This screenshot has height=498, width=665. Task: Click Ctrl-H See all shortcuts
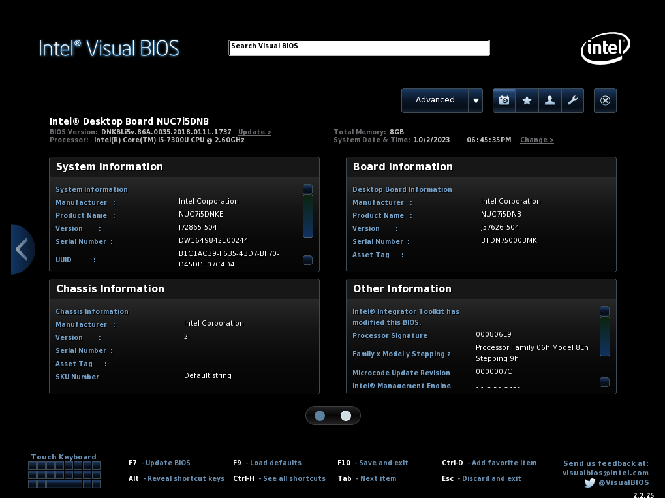(279, 478)
